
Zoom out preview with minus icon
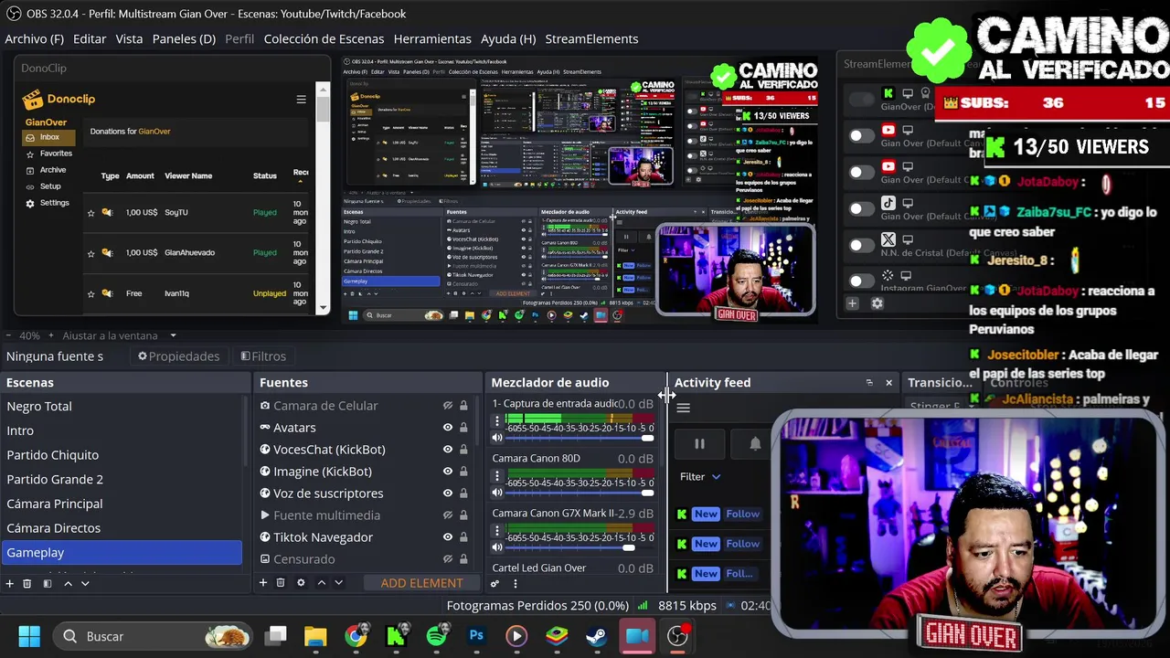click(8, 335)
